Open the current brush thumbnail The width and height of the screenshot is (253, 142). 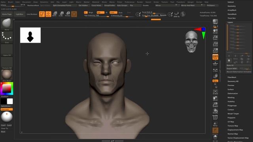coord(7,24)
